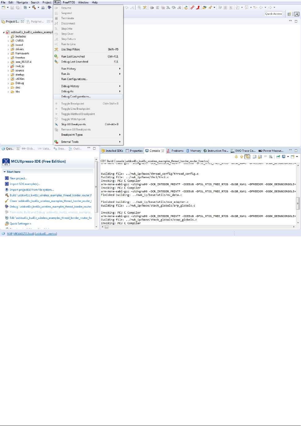Click the Next Error down arrow in Console
This screenshot has height=426, width=301.
(236, 157)
